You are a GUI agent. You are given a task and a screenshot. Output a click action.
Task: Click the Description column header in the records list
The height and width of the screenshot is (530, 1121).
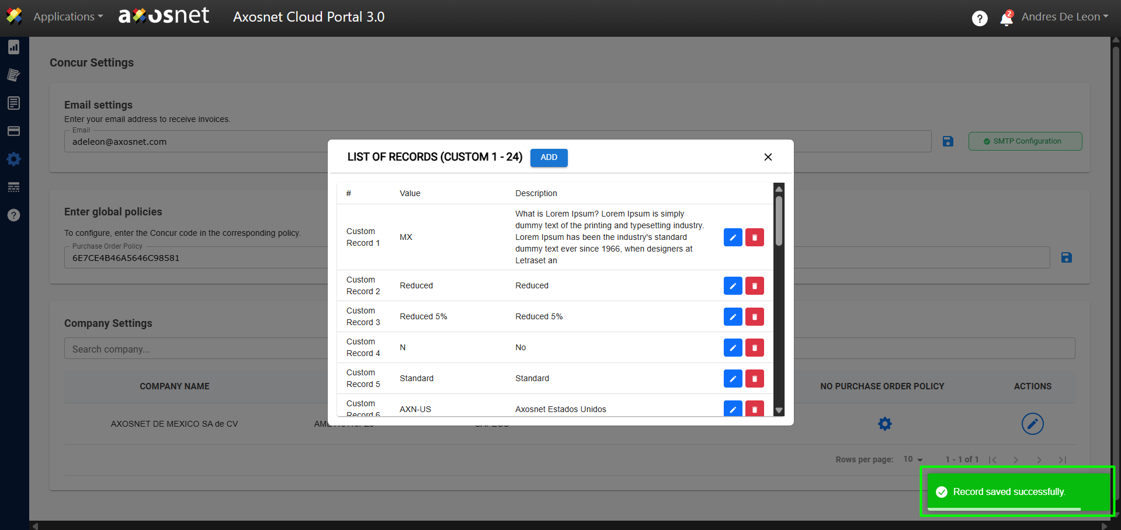[536, 193]
